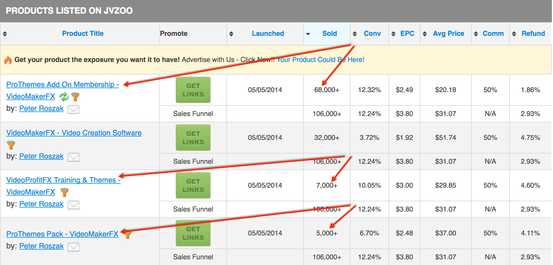This screenshot has width=553, height=265.
Task: Click Peter Roszak under VideoProfitFX Training
Action: [x=41, y=204]
